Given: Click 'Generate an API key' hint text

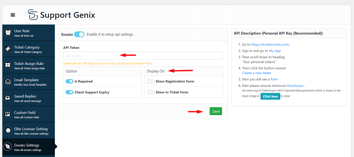Looking at the screenshot, I should tap(108, 64).
